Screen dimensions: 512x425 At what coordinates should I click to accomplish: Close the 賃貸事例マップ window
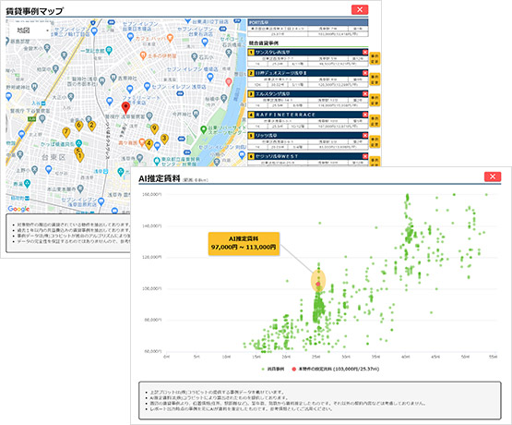click(360, 9)
